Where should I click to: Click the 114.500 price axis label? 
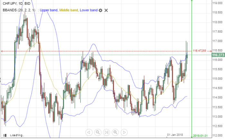[x=217, y=88]
